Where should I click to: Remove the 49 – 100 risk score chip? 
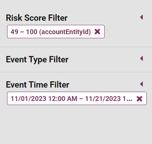[x=97, y=32]
